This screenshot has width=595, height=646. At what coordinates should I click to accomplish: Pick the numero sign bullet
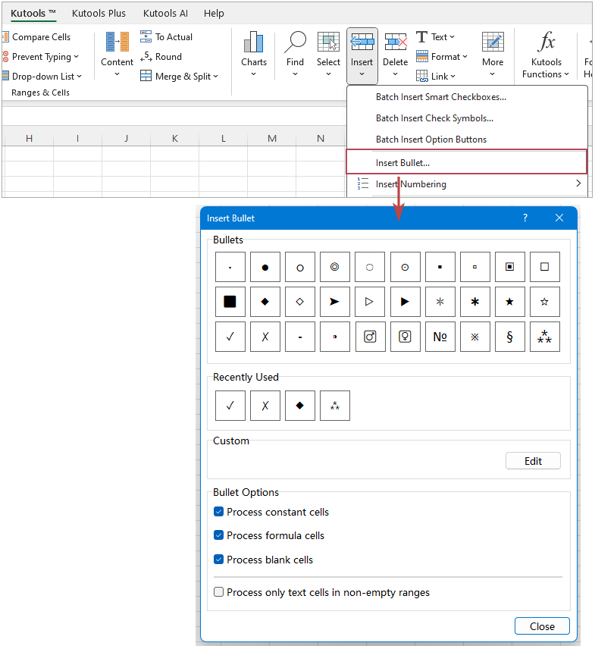pos(440,337)
